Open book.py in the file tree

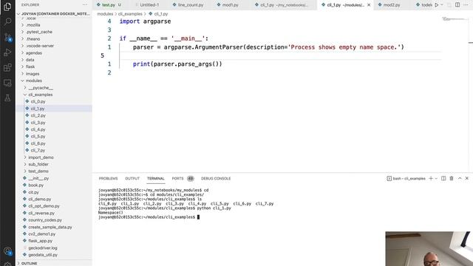point(36,185)
